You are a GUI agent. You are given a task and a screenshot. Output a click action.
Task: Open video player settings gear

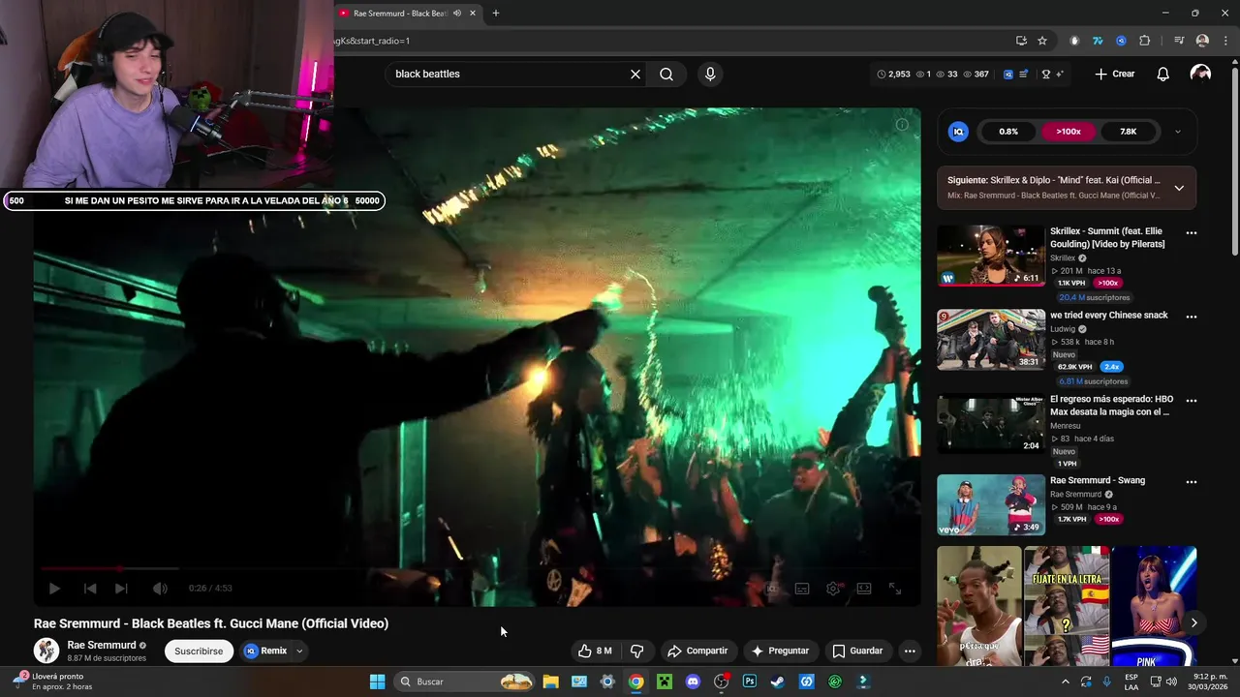833,588
